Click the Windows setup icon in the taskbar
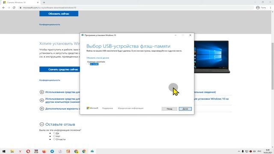Viewport: 274px width, 154px height. pyautogui.click(x=92, y=151)
